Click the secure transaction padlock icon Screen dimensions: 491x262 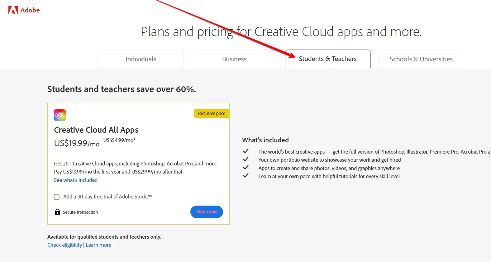click(57, 212)
